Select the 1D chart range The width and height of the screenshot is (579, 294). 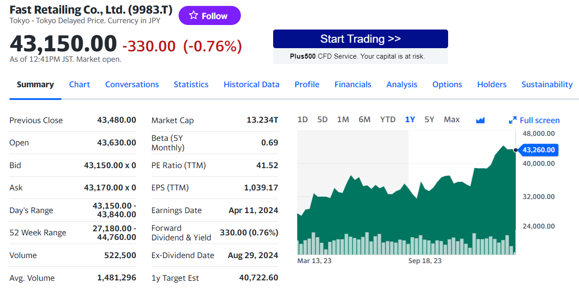302,120
